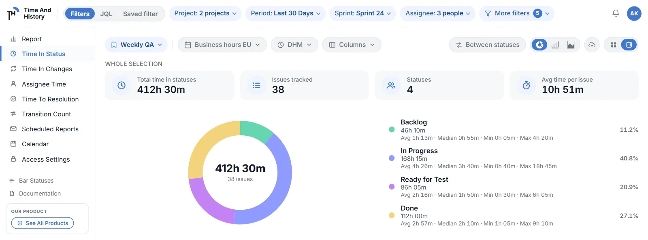Click the Backlog status label
The image size is (648, 240).
point(414,122)
